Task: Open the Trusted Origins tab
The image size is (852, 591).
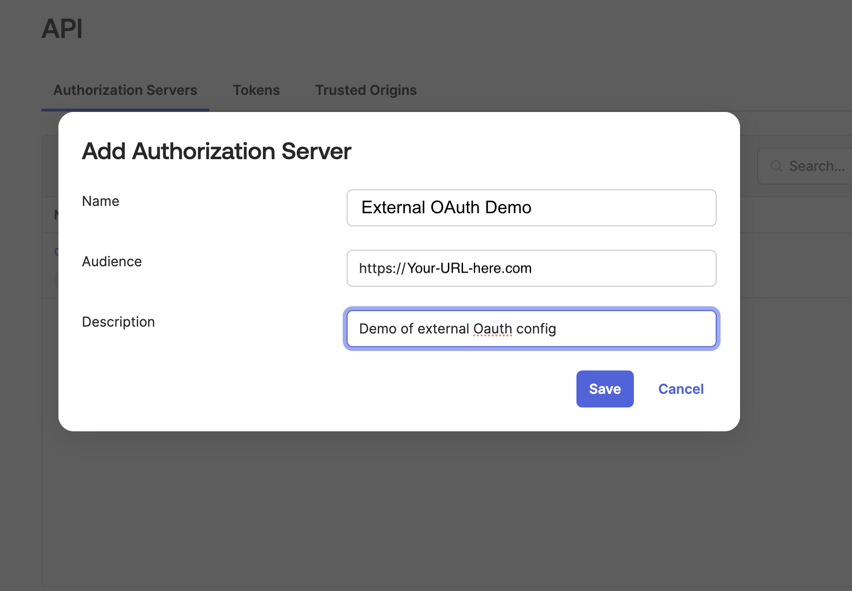Action: point(366,90)
